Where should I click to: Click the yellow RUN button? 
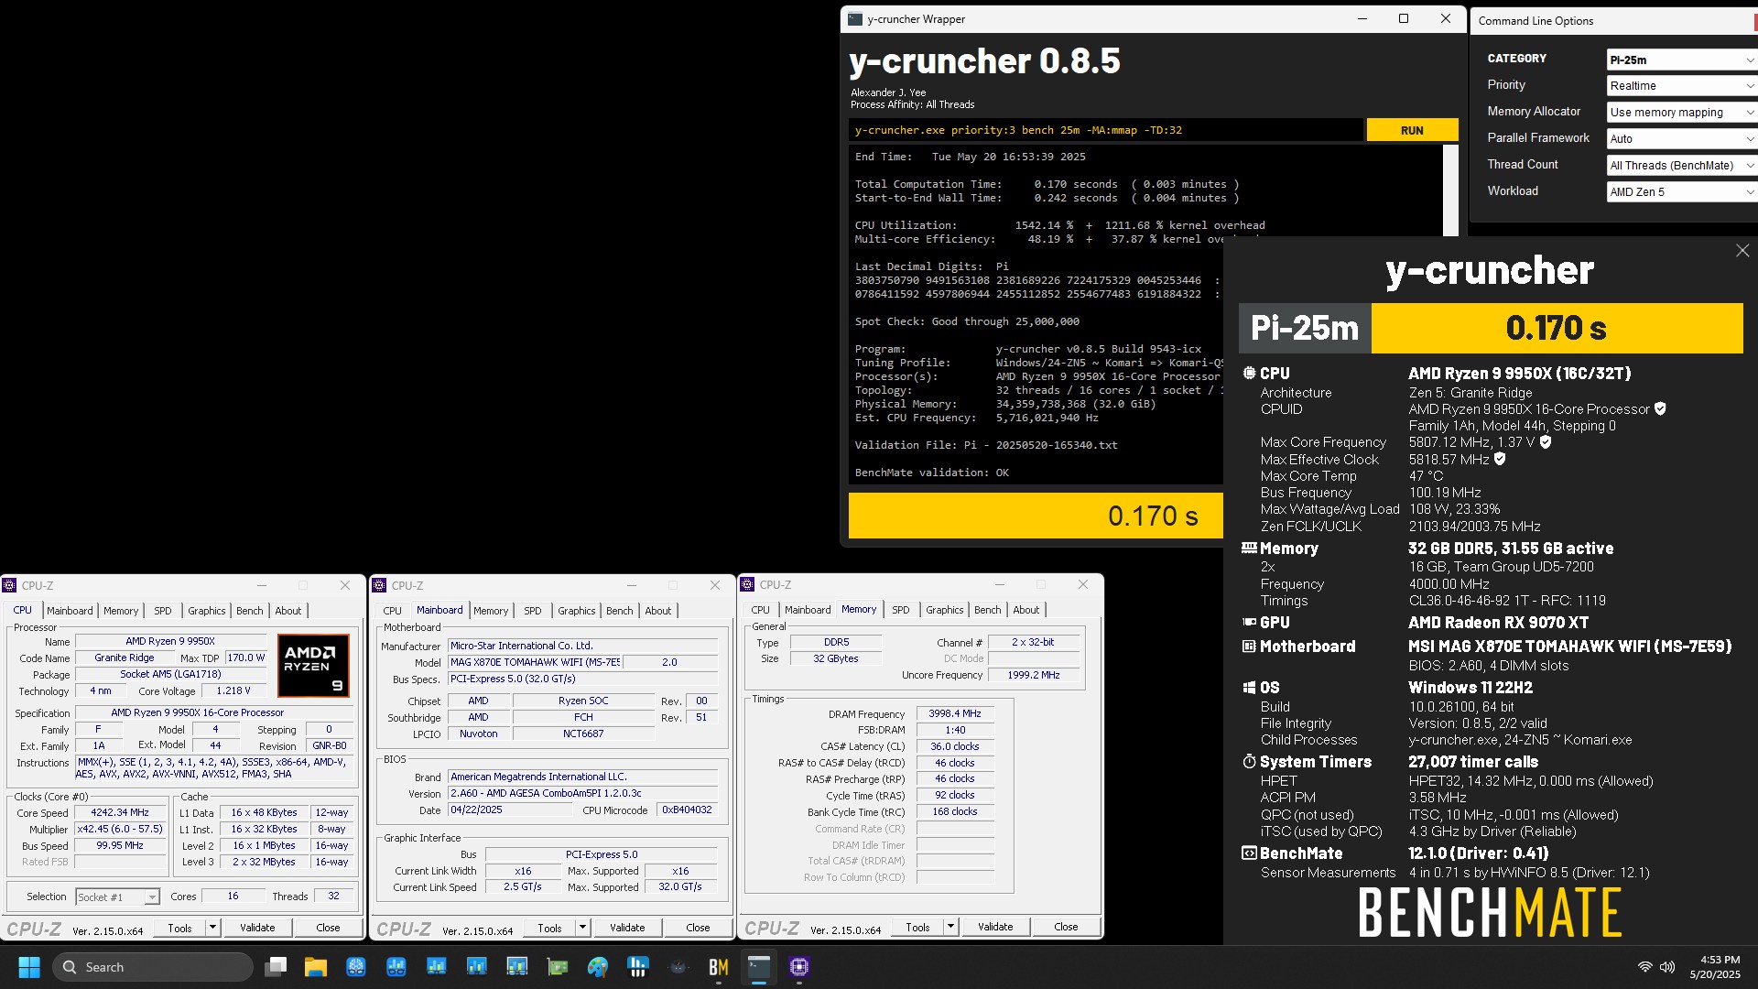coord(1412,130)
